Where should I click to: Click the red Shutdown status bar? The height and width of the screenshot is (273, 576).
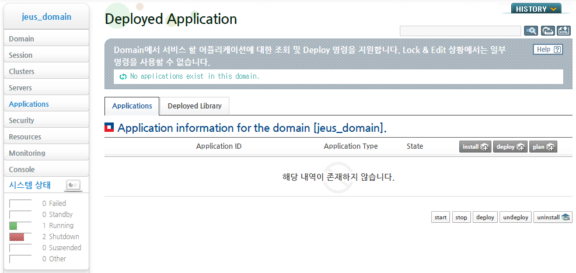[17, 237]
